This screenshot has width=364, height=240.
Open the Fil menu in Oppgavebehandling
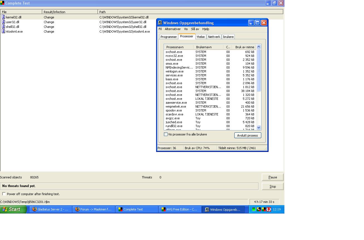pos(160,29)
